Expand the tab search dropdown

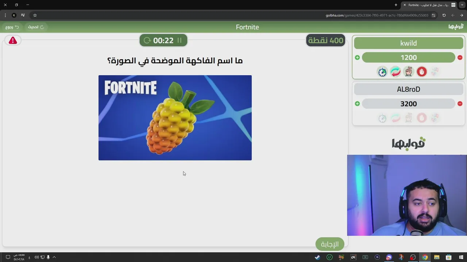click(x=462, y=5)
